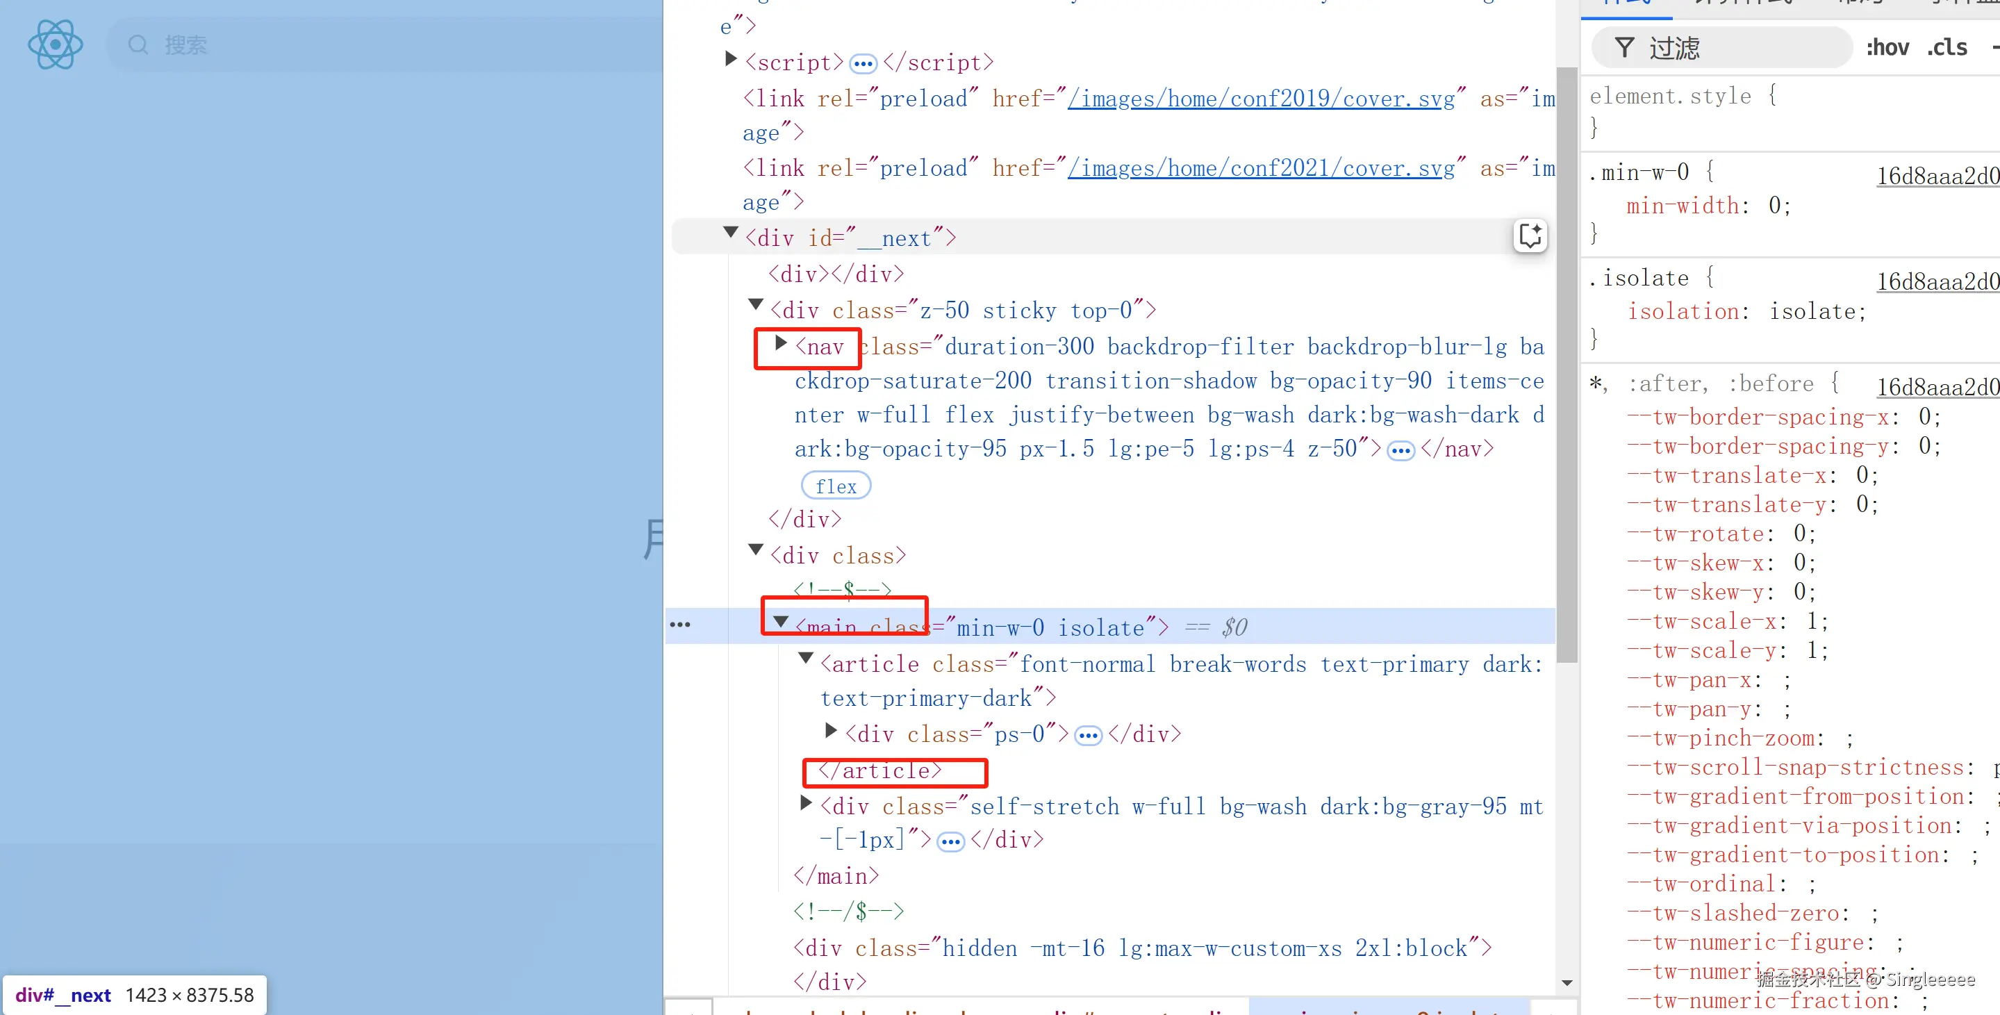Image resolution: width=2000 pixels, height=1015 pixels.
Task: Click the --tw-translate-y property
Action: tap(1726, 506)
